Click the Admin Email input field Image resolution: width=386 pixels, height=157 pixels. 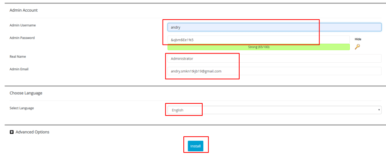274,71
